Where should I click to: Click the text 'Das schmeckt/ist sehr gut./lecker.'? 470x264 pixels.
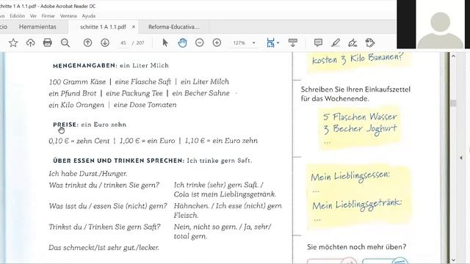click(104, 248)
